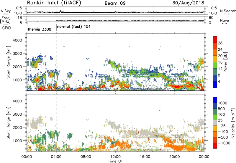Select the "themis 3300" CPID entry

point(40,29)
